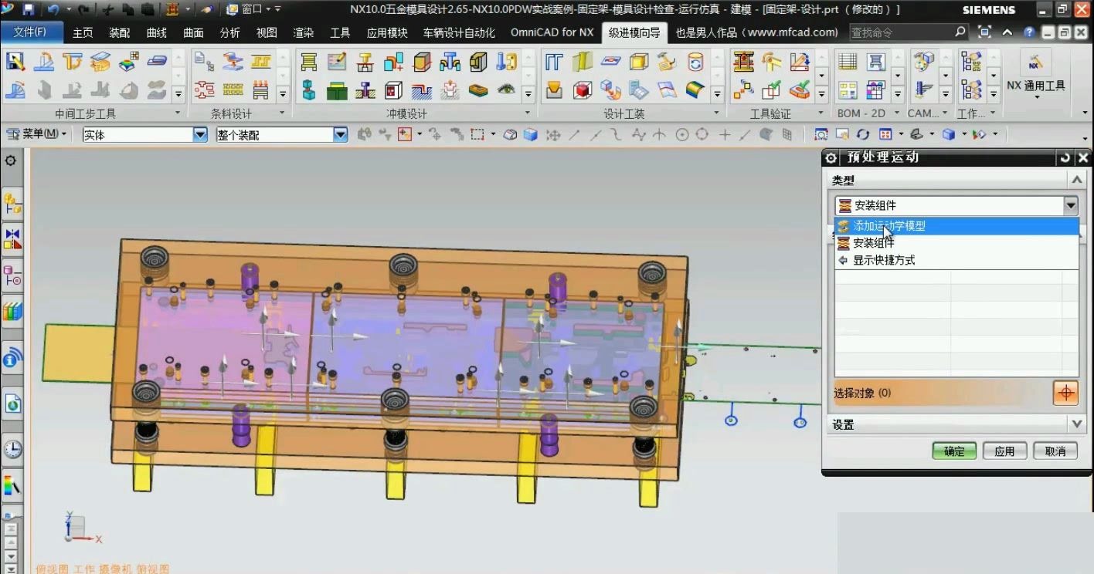Image resolution: width=1094 pixels, height=574 pixels.
Task: Open the Assembly Navigator sidebar icon
Action: (x=12, y=204)
